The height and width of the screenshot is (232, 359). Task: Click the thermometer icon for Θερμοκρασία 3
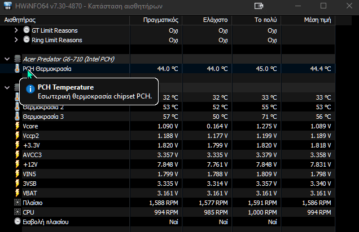pos(17,116)
